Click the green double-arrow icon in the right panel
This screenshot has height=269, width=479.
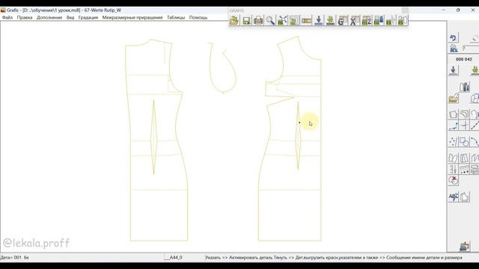(475, 70)
